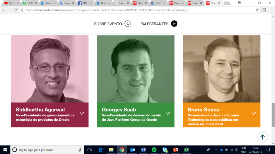Open the POR PTB2 language indicator
The width and height of the screenshot is (275, 154).
pyautogui.click(x=243, y=150)
